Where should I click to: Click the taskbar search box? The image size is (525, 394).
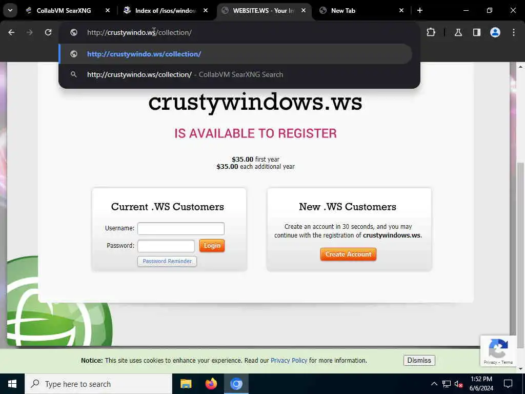pos(98,384)
